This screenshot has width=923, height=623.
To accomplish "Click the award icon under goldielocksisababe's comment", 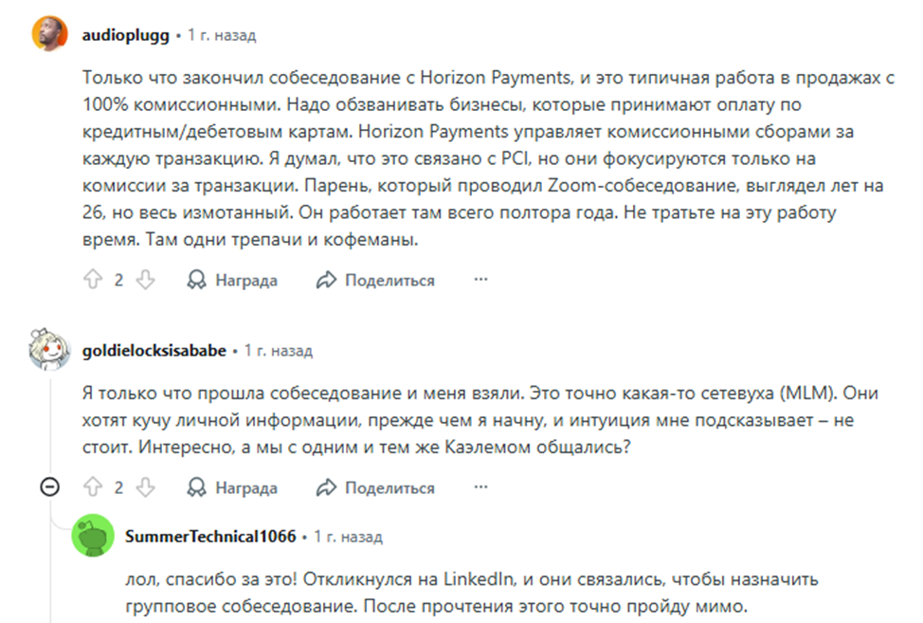I will pyautogui.click(x=197, y=487).
